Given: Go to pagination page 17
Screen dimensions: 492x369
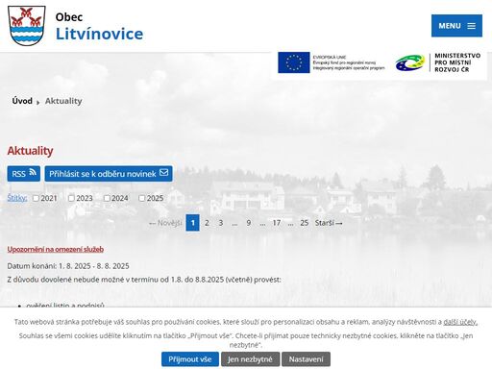Looking at the screenshot, I should coord(277,223).
